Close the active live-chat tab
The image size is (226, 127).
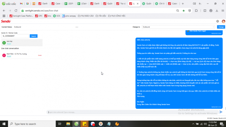137,4
